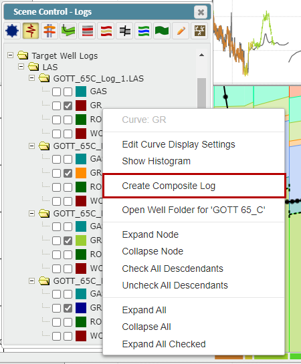Click the blue-green wavy horizons icon
The image size is (301, 364).
pyautogui.click(x=143, y=31)
